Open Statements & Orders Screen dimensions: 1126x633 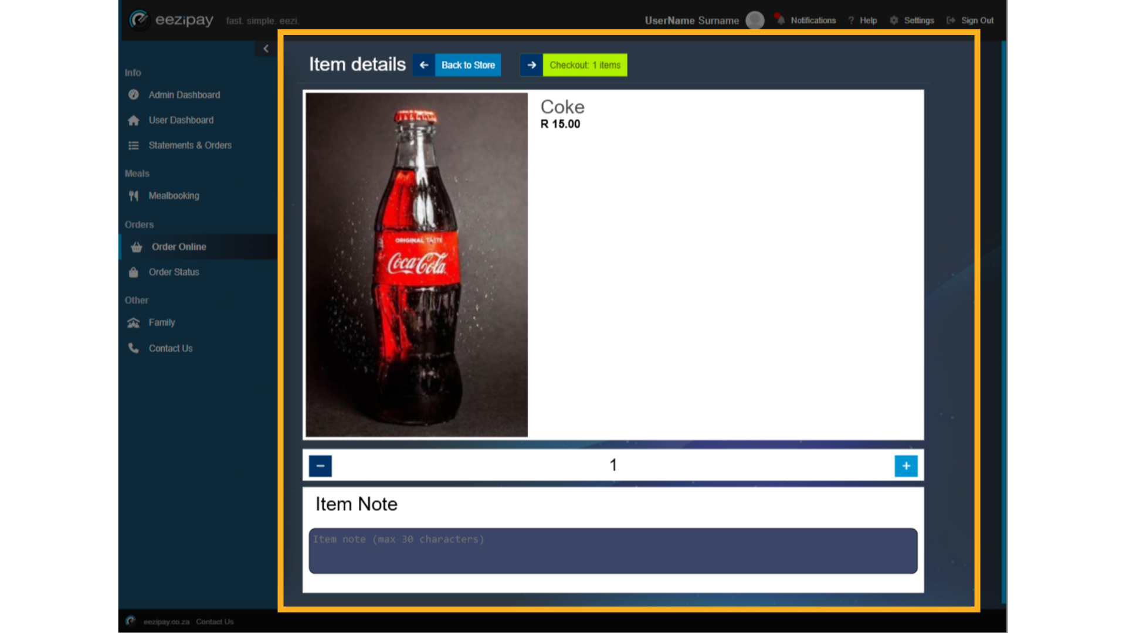coord(190,145)
